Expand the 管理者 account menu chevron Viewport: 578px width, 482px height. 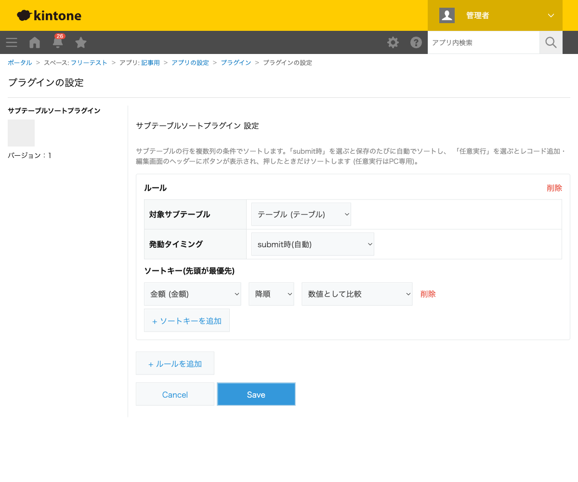pos(551,15)
